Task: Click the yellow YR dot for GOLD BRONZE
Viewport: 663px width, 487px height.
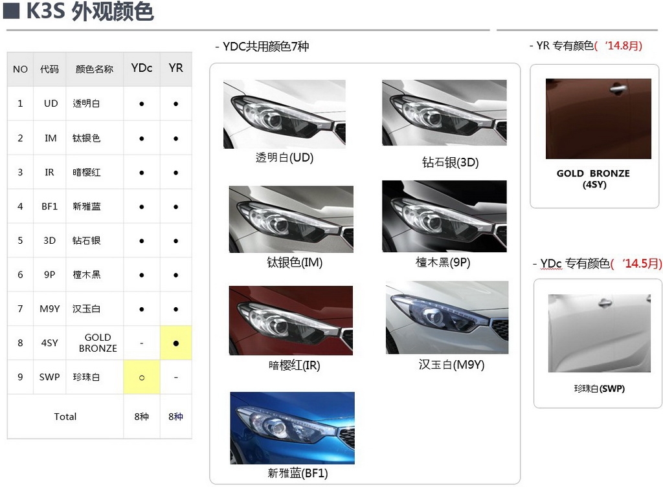Action: point(176,343)
